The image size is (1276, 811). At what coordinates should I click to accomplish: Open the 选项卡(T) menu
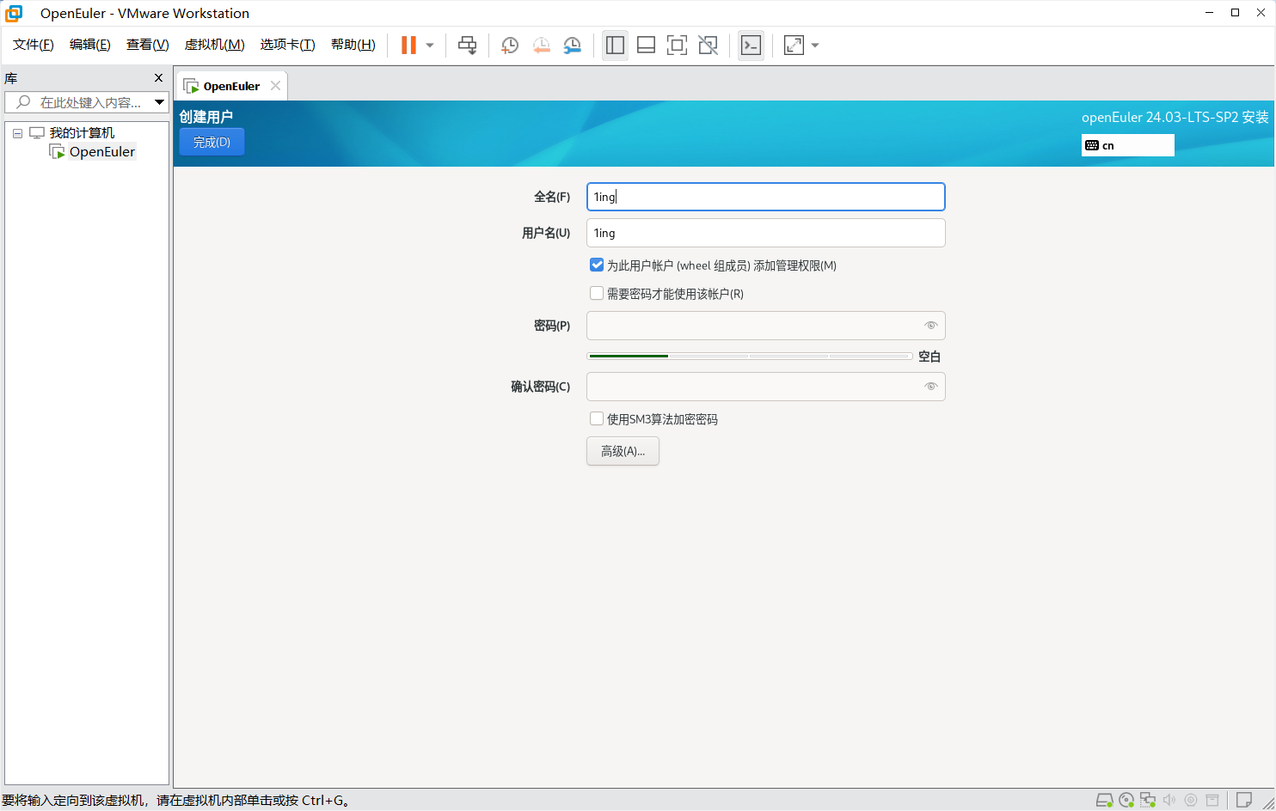(x=288, y=45)
